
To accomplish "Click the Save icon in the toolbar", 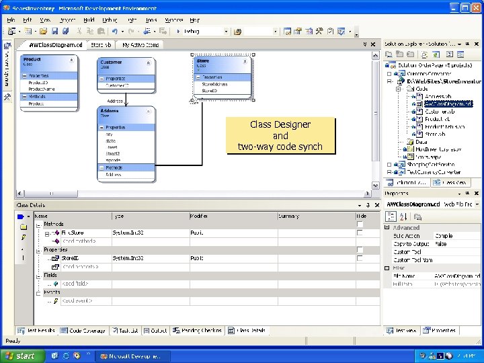I will pyautogui.click(x=55, y=31).
